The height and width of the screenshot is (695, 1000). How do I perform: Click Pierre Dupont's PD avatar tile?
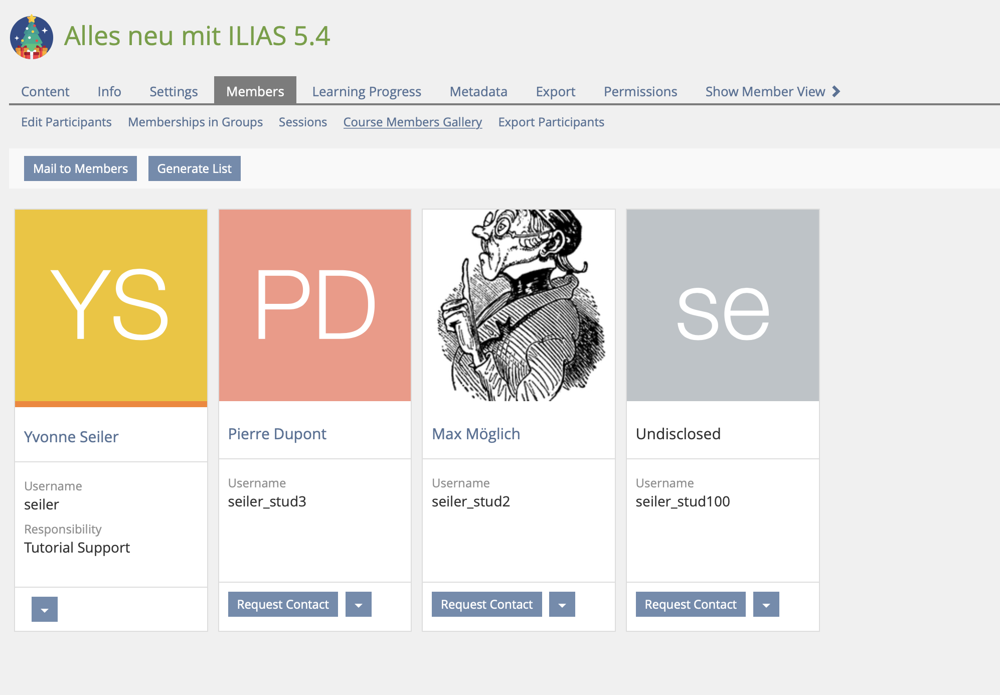[x=315, y=305]
